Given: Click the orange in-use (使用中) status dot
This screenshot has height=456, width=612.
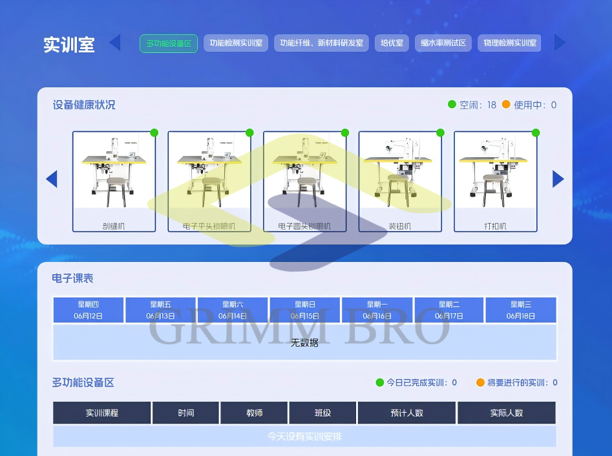Looking at the screenshot, I should click(x=506, y=105).
